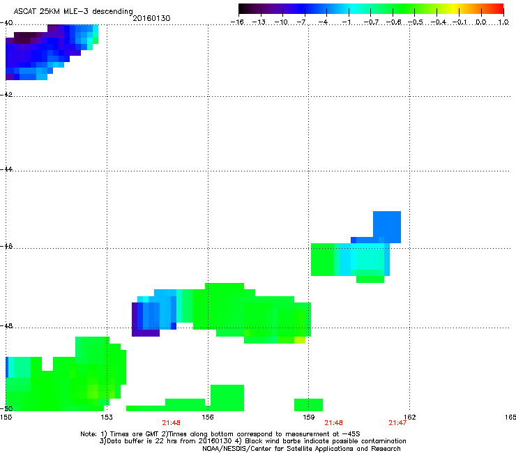This screenshot has width=516, height=453.
Task: Click the -16 tick label on the color bar
Action: point(238,22)
